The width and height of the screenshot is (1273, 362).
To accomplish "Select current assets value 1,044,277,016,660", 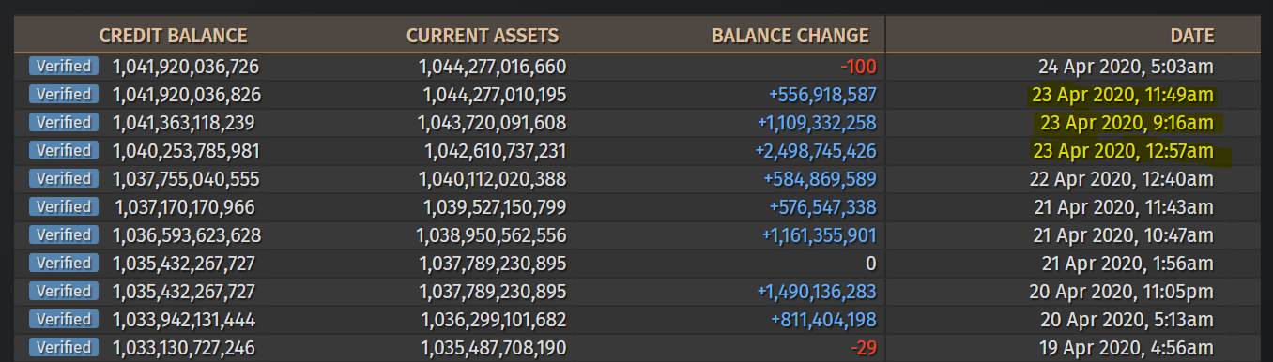I will click(492, 67).
